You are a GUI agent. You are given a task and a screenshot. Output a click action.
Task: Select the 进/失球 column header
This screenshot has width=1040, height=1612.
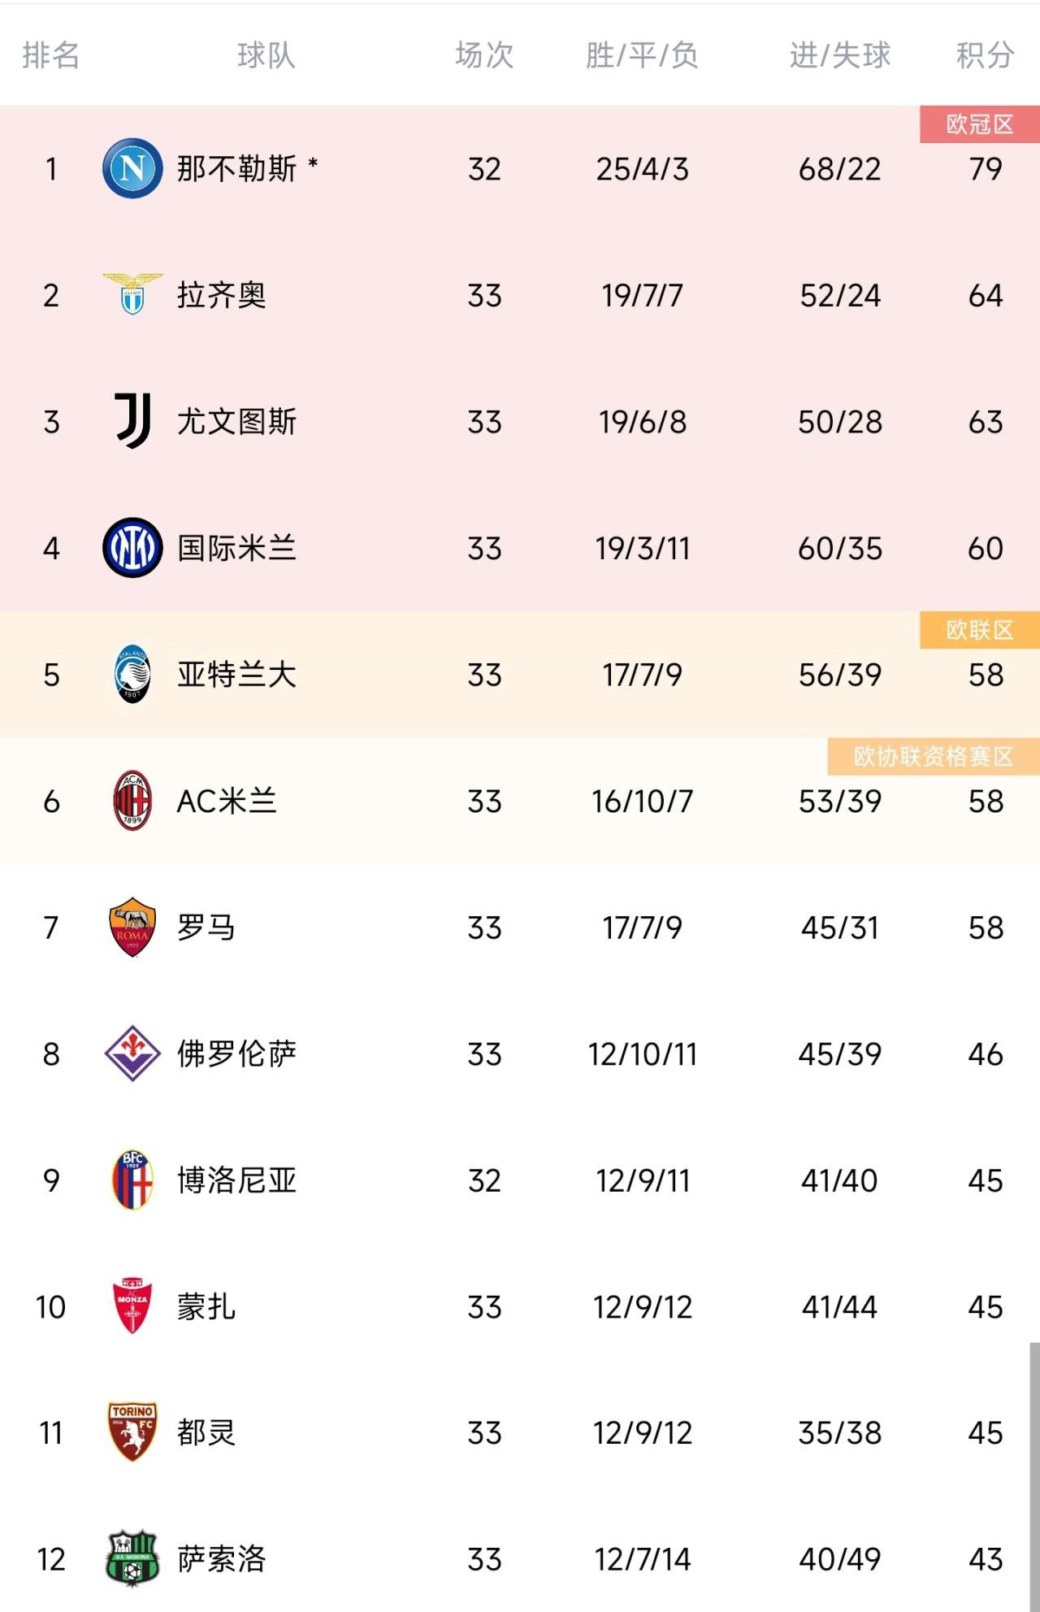840,55
